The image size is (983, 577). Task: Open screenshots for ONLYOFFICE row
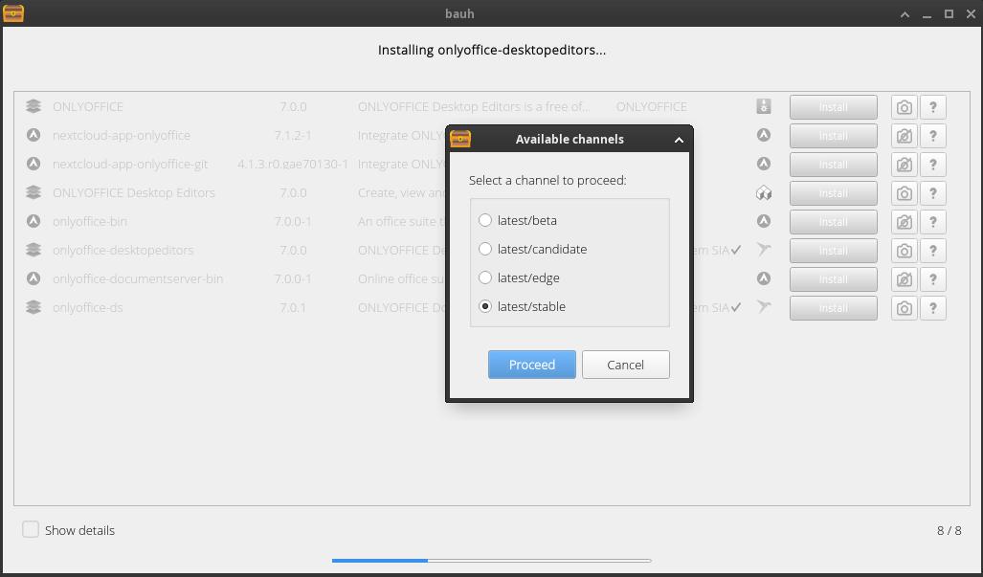904,107
